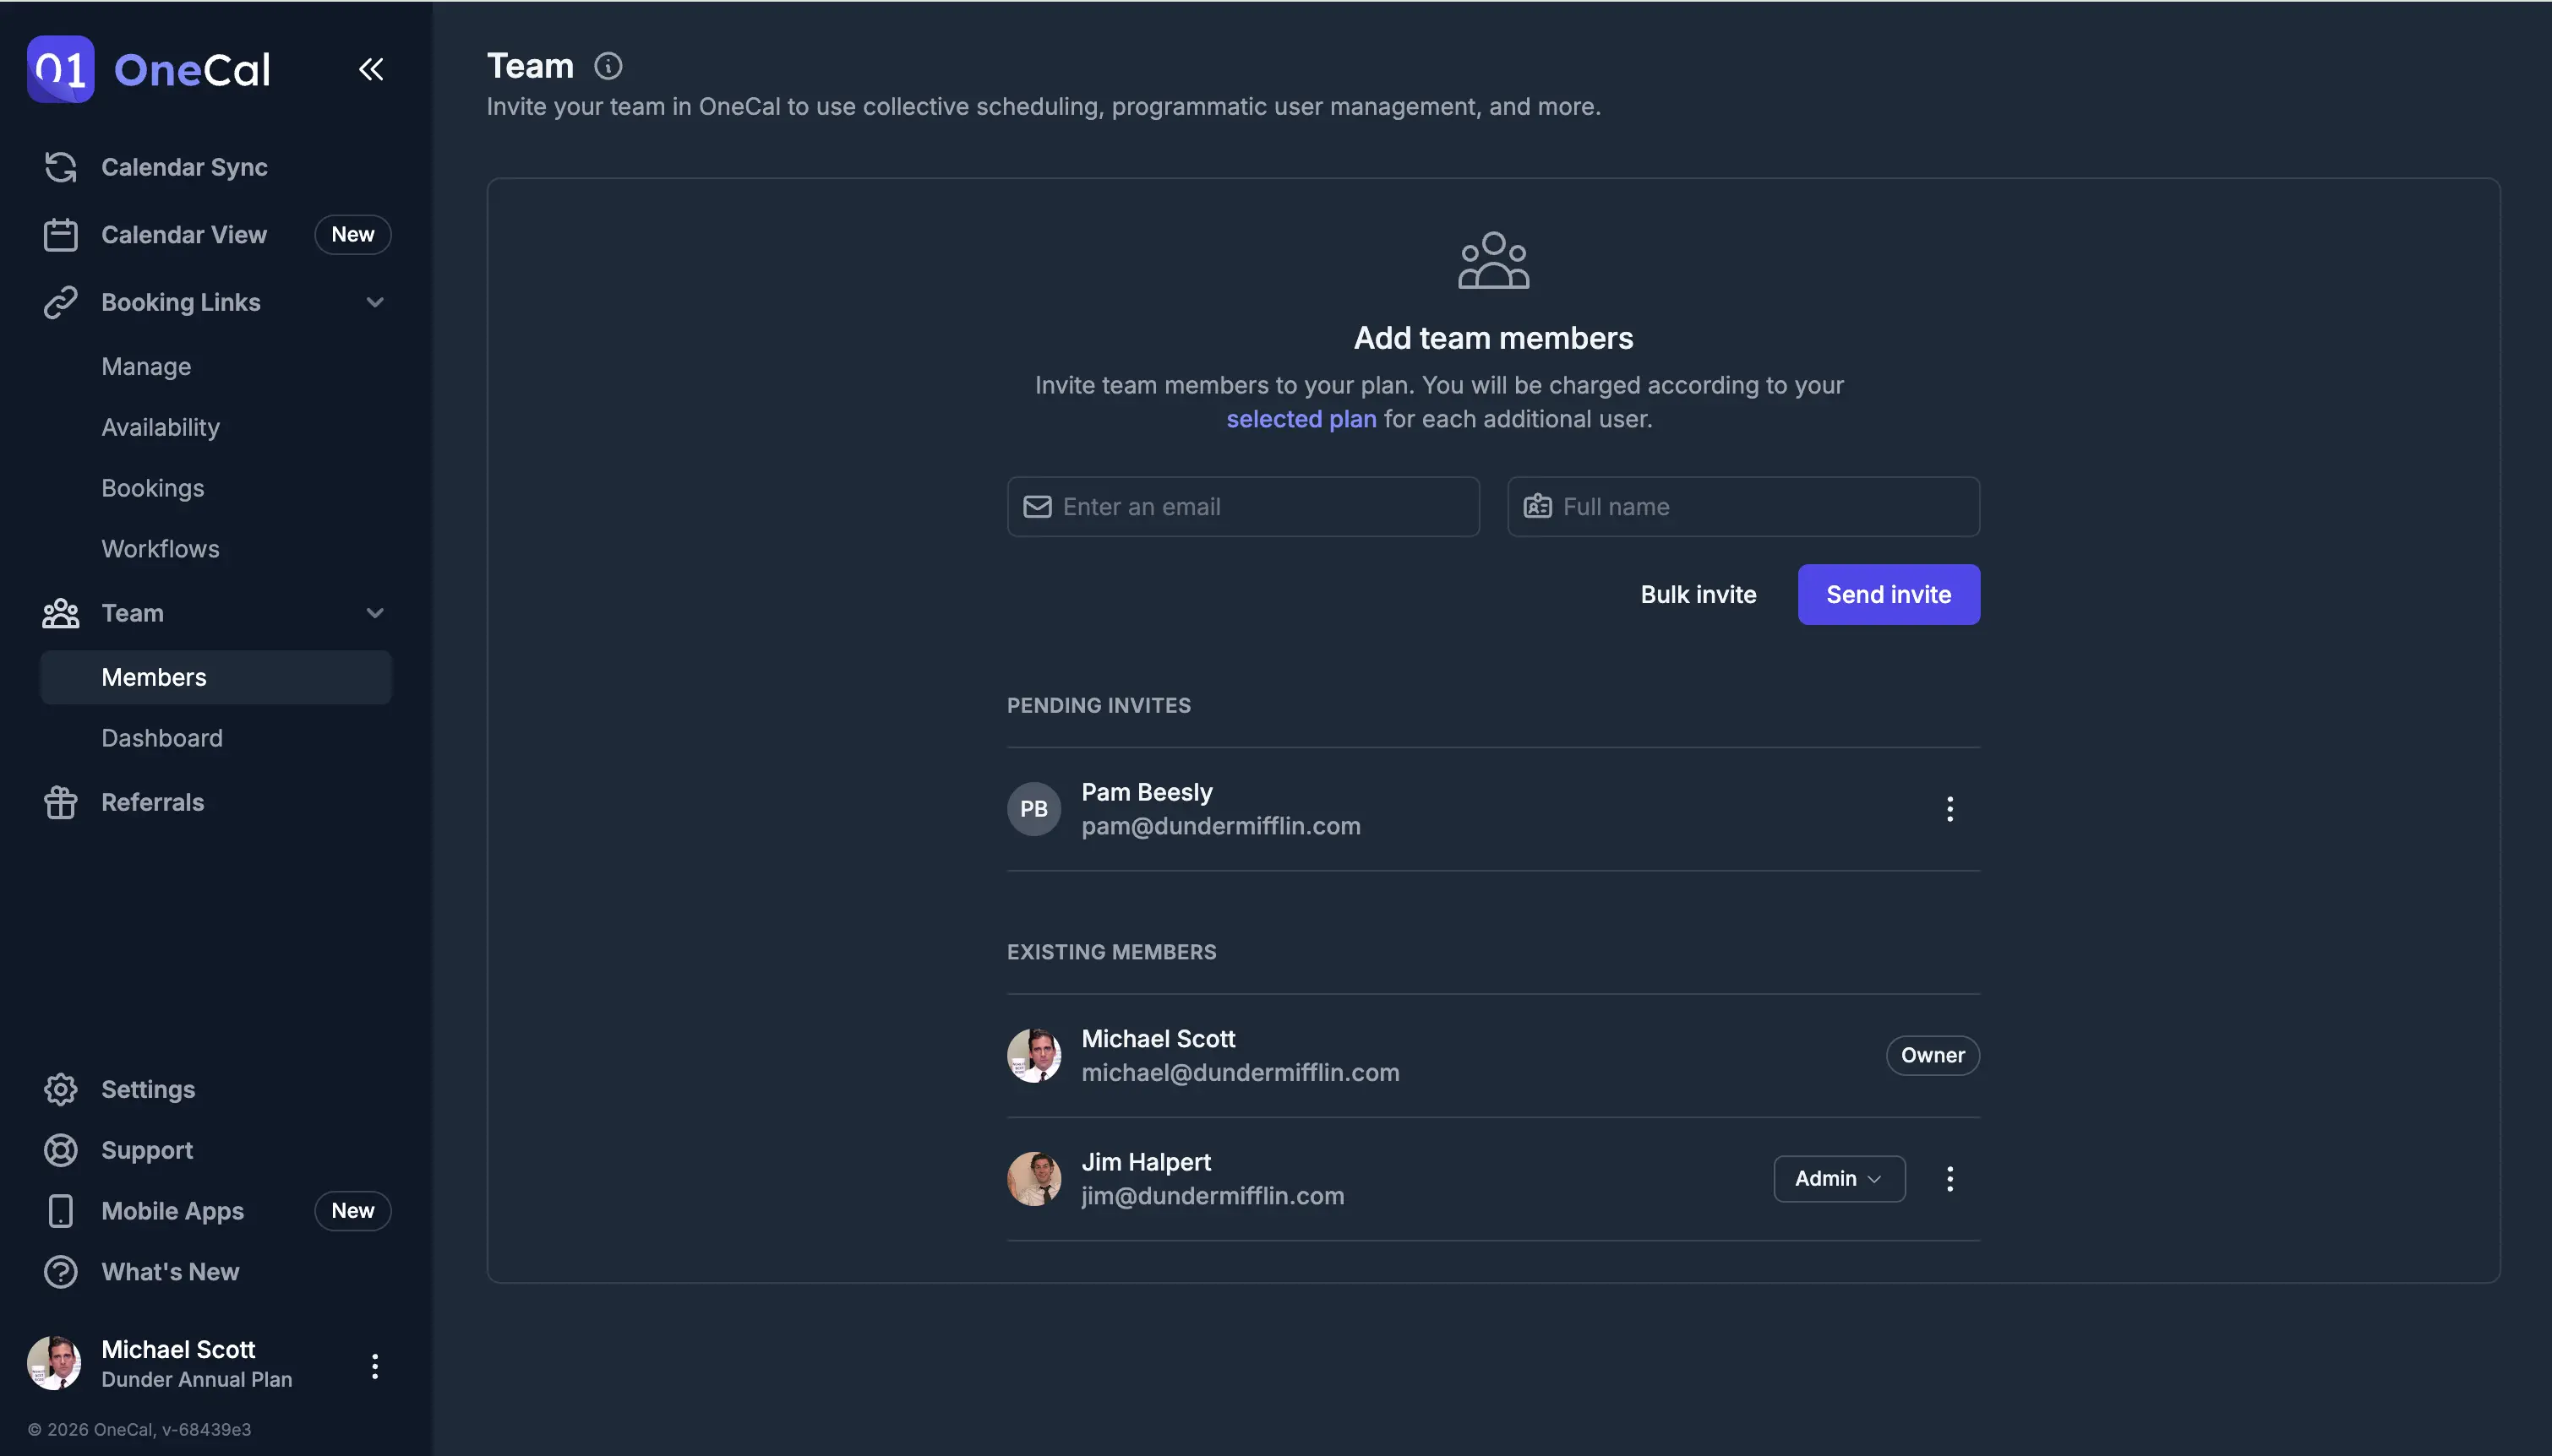Click michael@dundermifflin.com email text
Viewport: 2552px width, 1456px height.
pos(1241,1072)
